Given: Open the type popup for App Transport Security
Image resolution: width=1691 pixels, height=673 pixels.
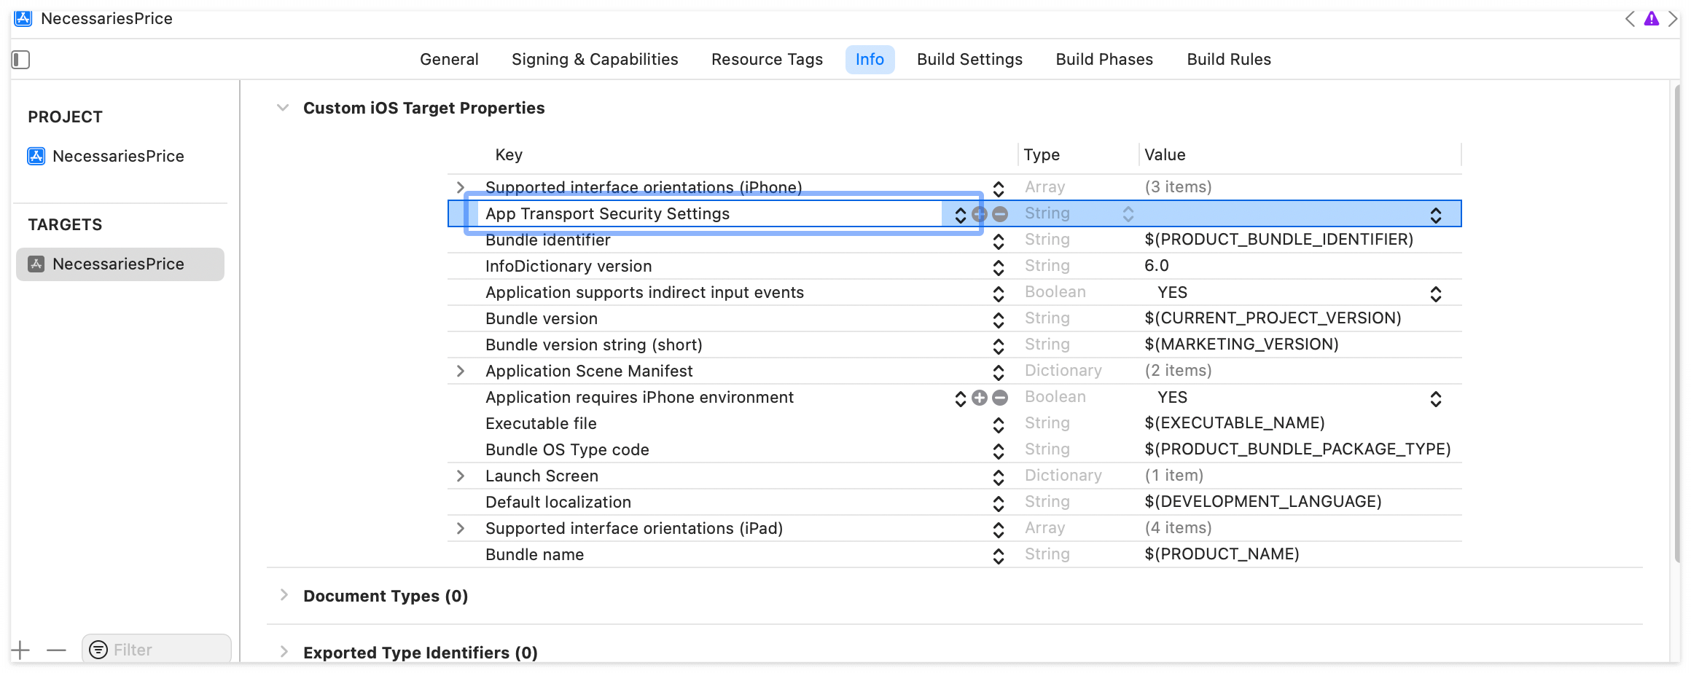Looking at the screenshot, I should (x=1128, y=214).
